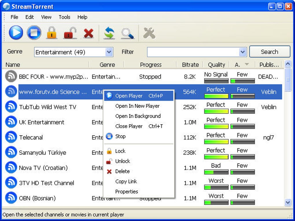Click inside the Filter text field
Screen dimensions: 295x221
(193, 52)
